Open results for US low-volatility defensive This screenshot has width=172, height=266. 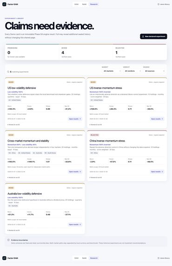75,119
